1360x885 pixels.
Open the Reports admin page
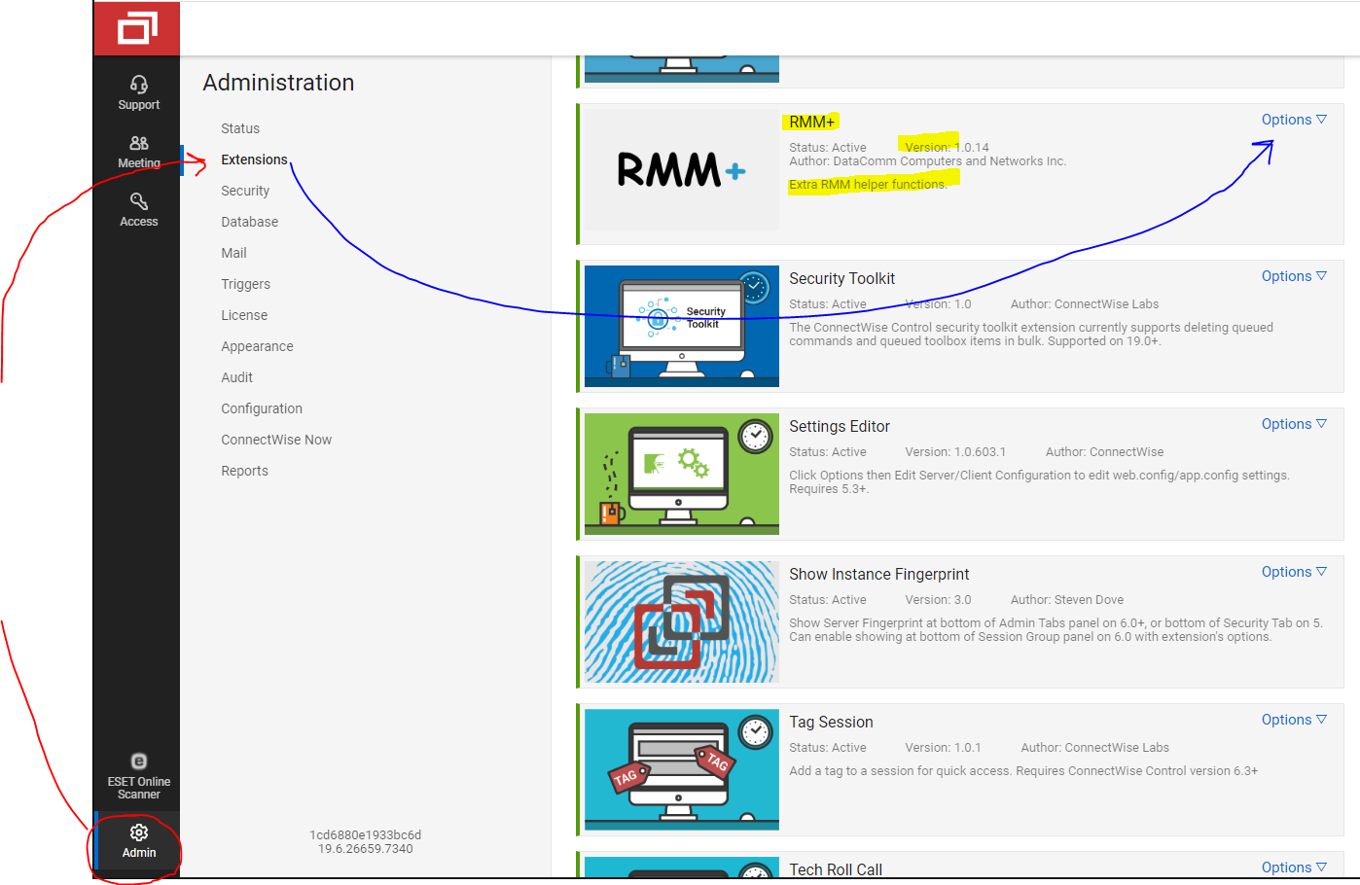[244, 471]
